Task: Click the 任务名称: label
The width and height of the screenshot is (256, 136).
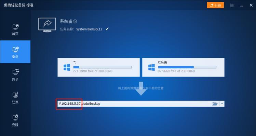Action: tap(67, 29)
